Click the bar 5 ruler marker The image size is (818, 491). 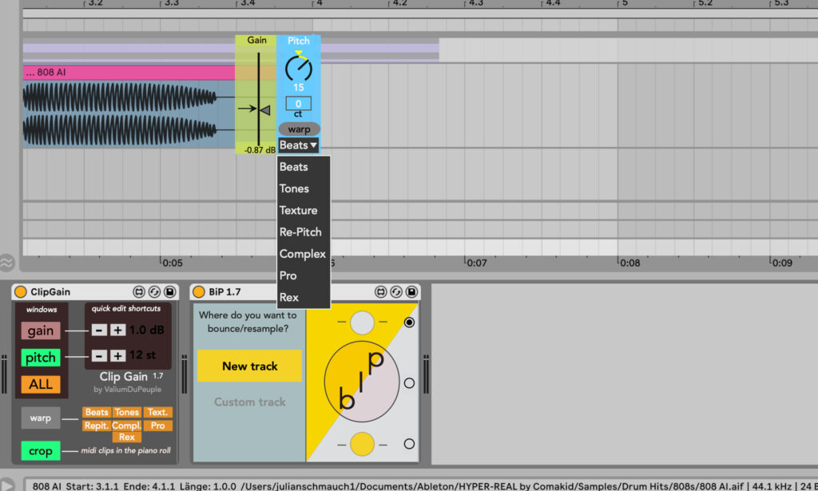coord(623,3)
